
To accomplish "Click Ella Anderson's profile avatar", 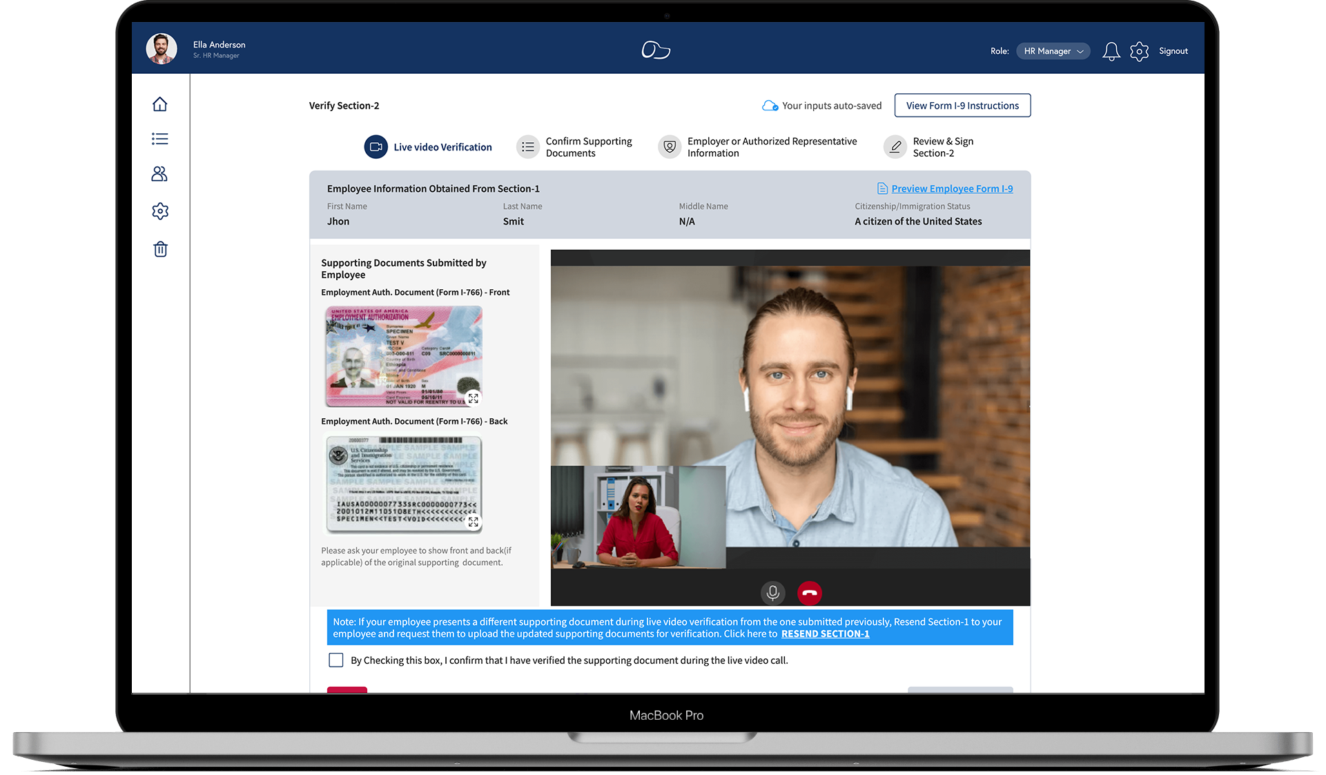I will (x=161, y=48).
